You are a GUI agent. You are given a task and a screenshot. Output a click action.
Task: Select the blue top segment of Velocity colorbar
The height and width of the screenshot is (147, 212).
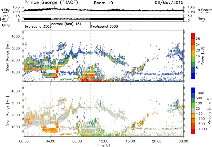(x=193, y=90)
